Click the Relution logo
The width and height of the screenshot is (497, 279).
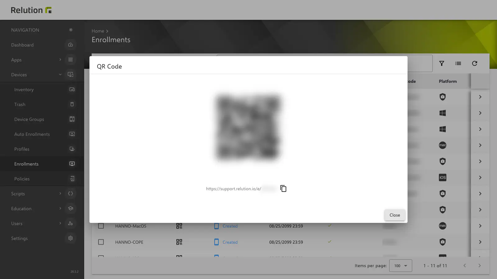click(31, 10)
